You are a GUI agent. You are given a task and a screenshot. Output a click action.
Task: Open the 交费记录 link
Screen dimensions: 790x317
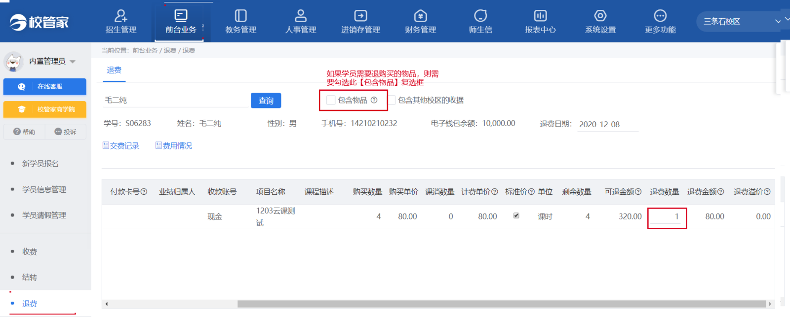121,145
